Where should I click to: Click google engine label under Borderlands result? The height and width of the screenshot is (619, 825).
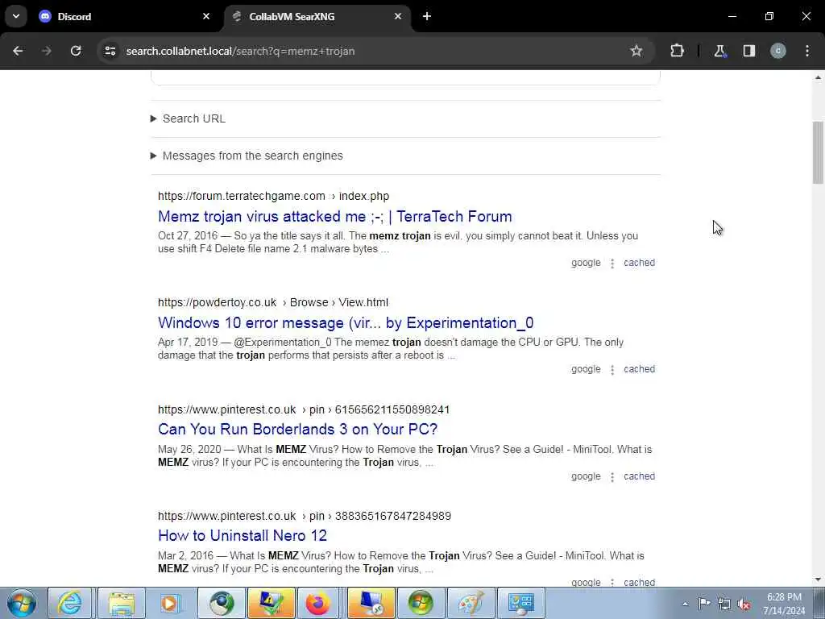586,476
